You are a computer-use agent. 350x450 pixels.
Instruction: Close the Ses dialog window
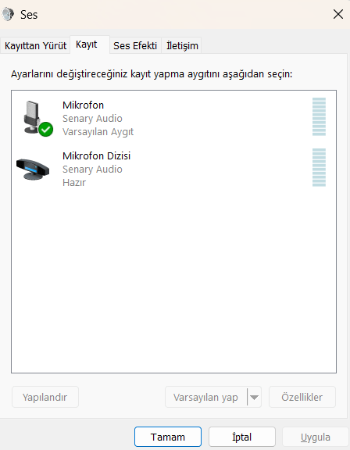pyautogui.click(x=338, y=14)
